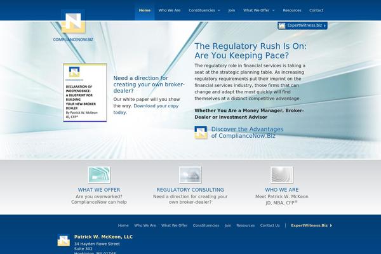381x254 pixels.
Task: Click the Need a direction for creating heading
Action: [x=149, y=84]
